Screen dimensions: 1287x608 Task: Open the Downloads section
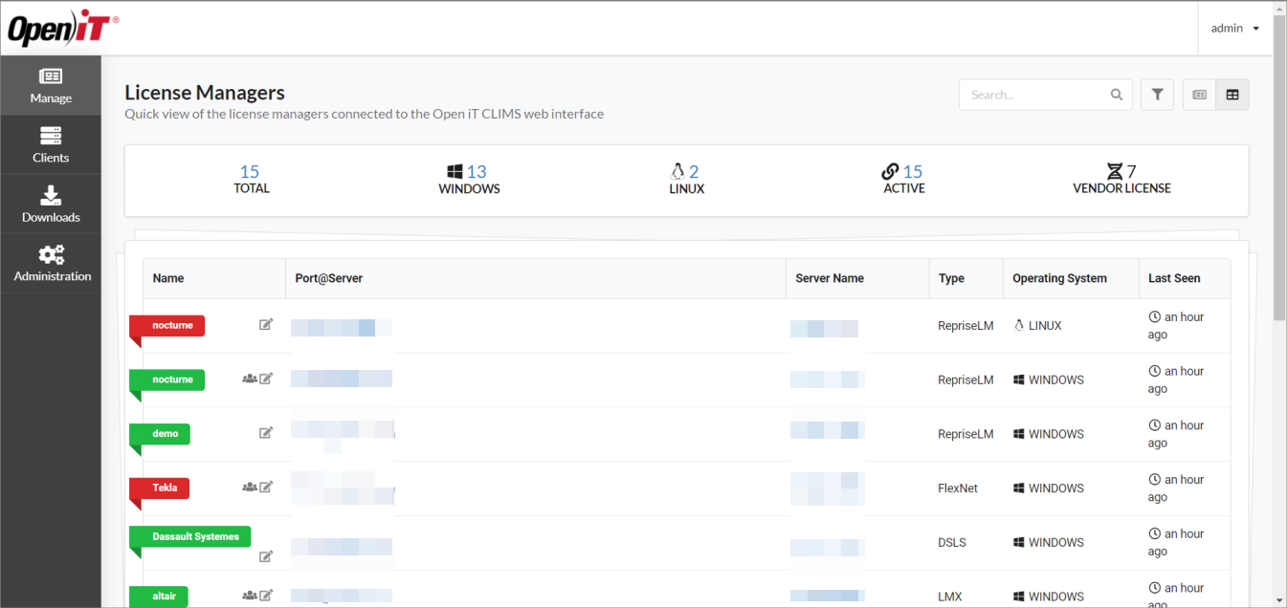51,204
